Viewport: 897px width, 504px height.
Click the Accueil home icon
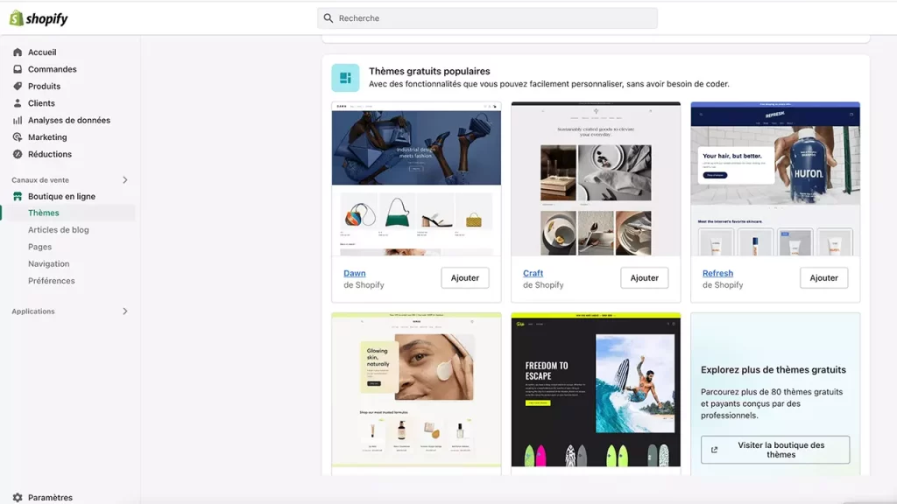[18, 52]
